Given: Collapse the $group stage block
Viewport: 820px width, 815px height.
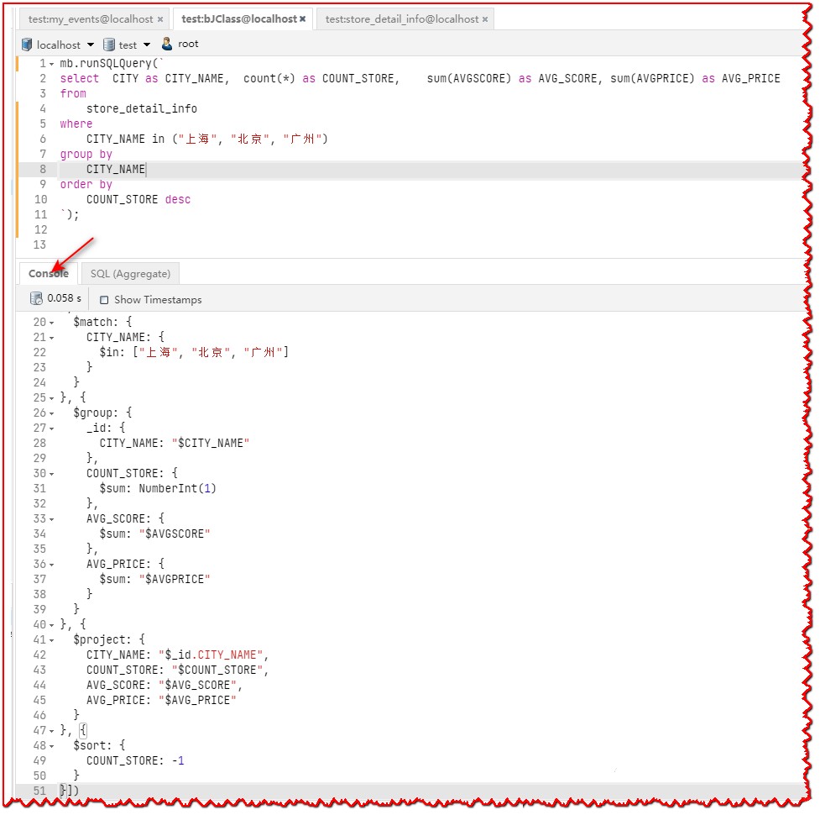Looking at the screenshot, I should [x=53, y=413].
